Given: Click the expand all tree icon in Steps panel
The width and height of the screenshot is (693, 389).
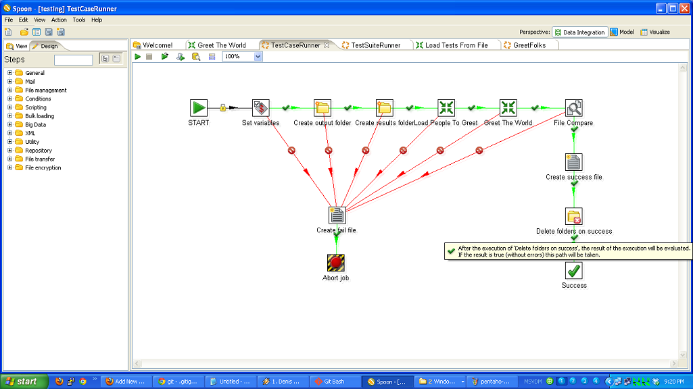Looking at the screenshot, I should tap(105, 59).
